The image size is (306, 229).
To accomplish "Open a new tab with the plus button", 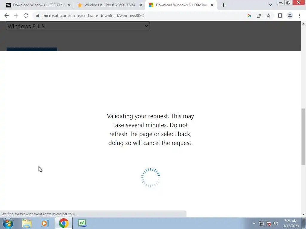I will click(224, 5).
